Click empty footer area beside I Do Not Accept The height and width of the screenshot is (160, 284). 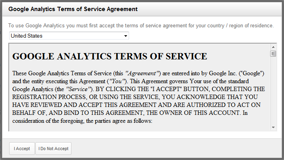coord(176,149)
